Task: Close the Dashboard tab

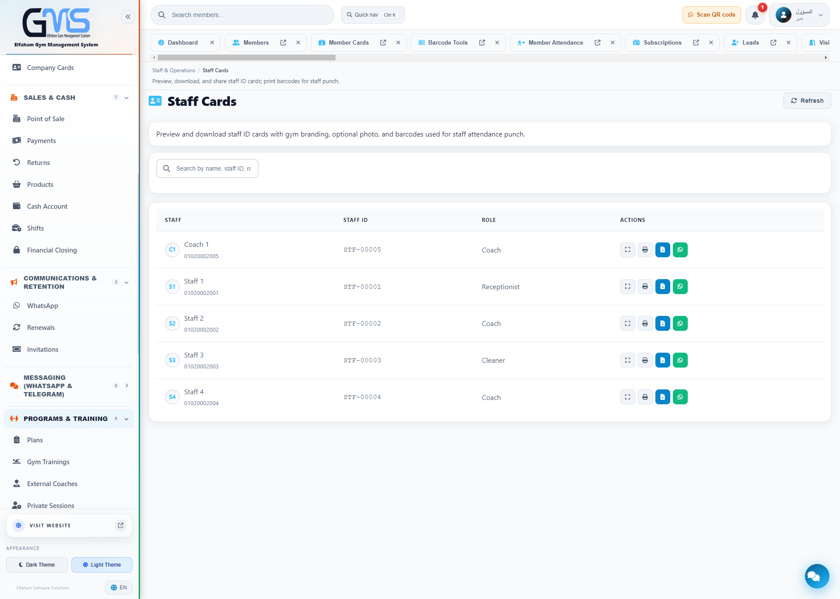Action: 212,42
